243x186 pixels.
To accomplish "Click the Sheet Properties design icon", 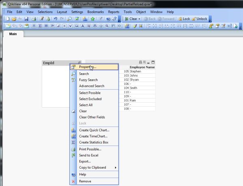I will pos(26,26).
